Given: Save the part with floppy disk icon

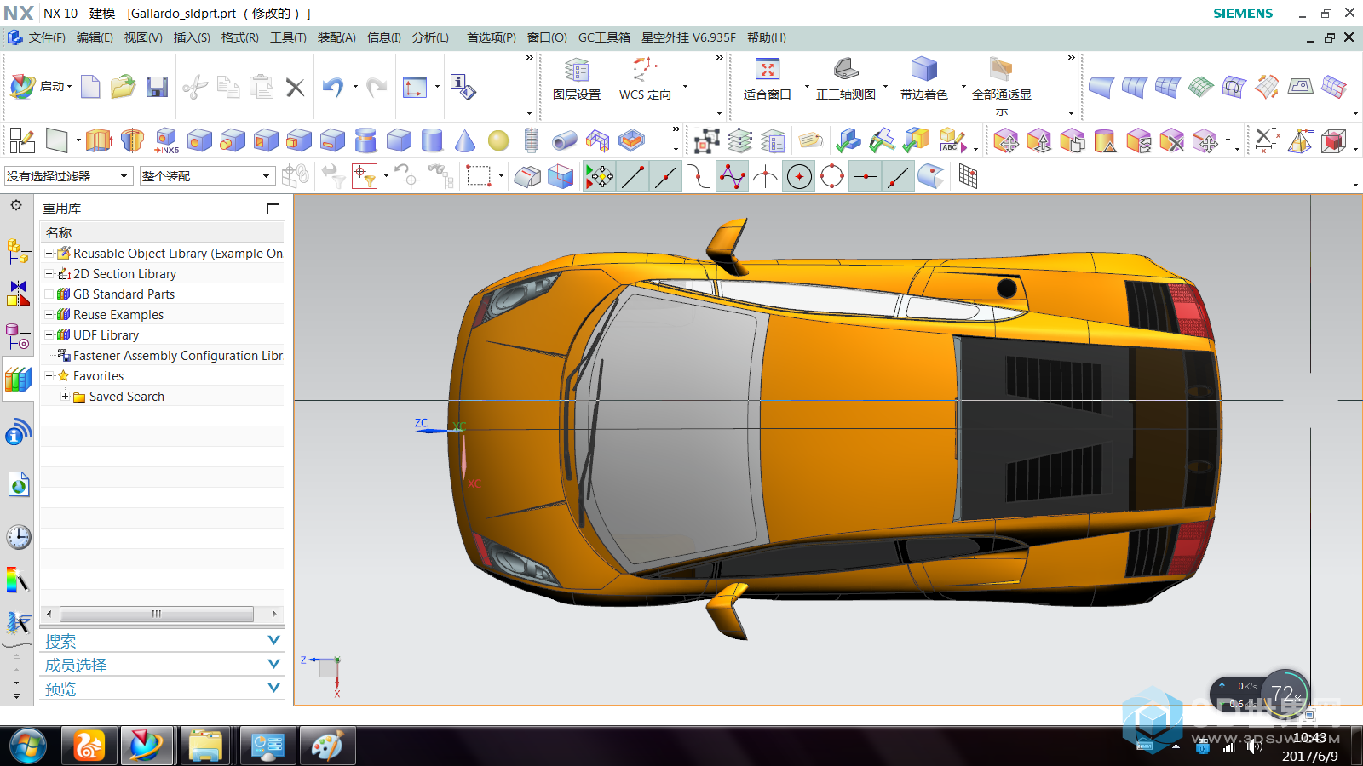Looking at the screenshot, I should pyautogui.click(x=157, y=87).
